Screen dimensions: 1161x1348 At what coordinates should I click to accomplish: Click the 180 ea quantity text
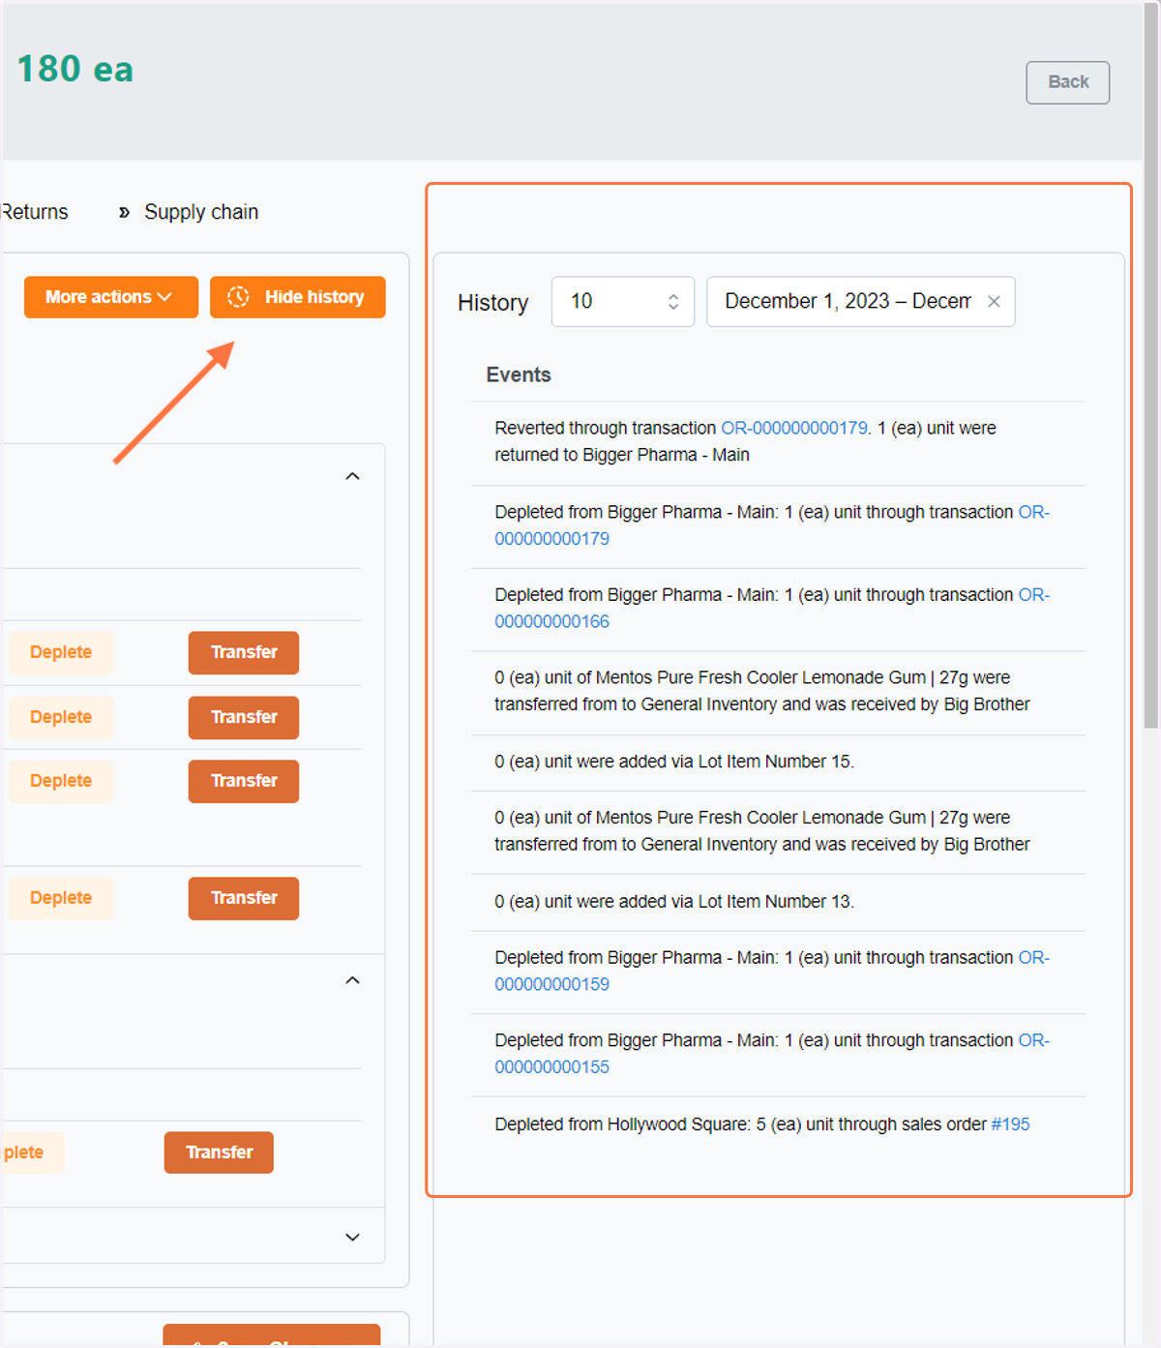point(75,70)
